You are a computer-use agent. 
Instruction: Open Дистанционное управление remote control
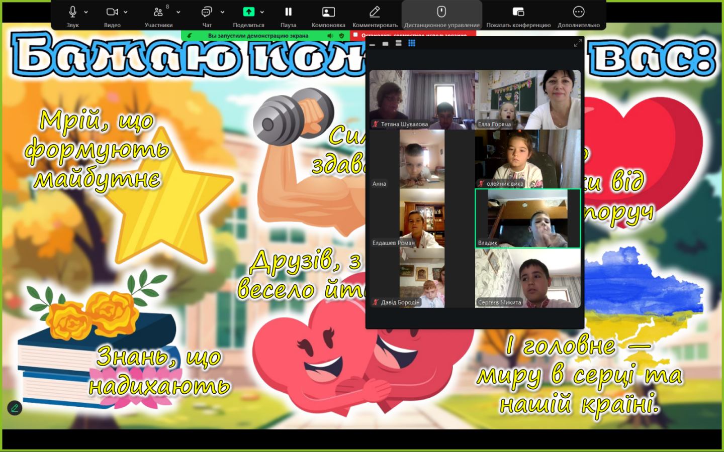(x=441, y=12)
